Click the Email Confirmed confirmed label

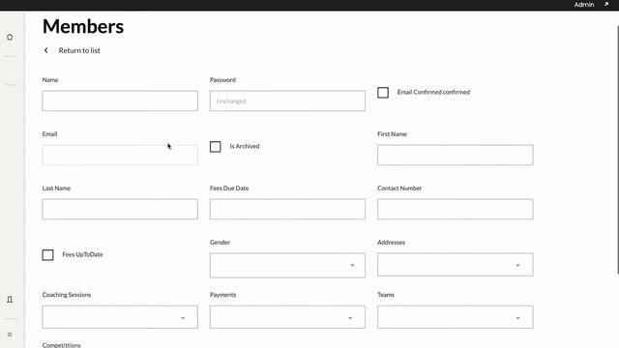tap(433, 92)
